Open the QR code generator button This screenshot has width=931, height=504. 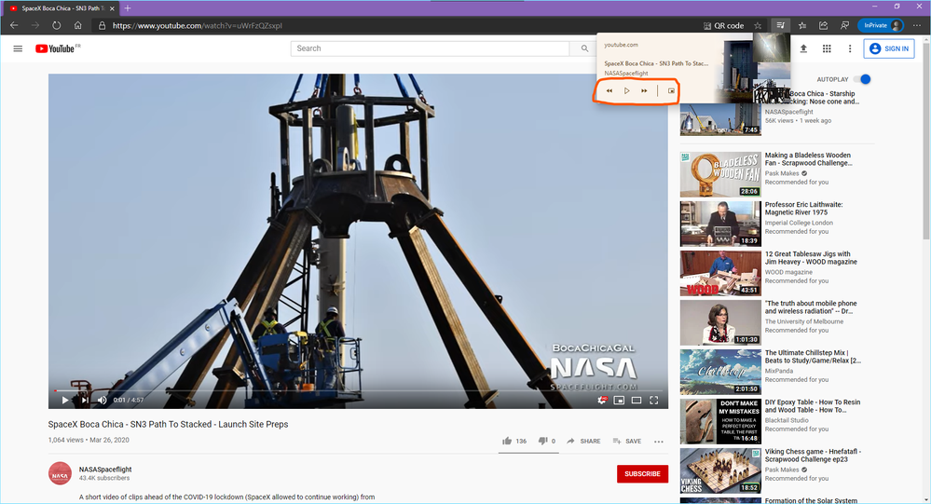click(x=723, y=25)
